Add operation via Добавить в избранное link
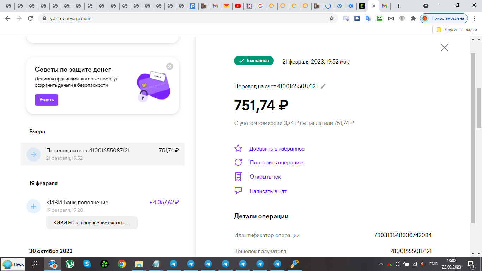The image size is (482, 271). (x=277, y=149)
